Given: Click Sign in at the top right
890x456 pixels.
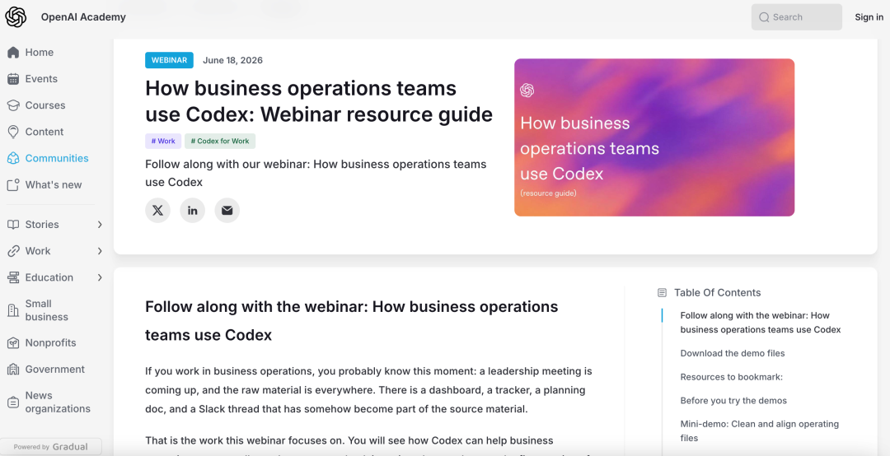Looking at the screenshot, I should point(869,17).
